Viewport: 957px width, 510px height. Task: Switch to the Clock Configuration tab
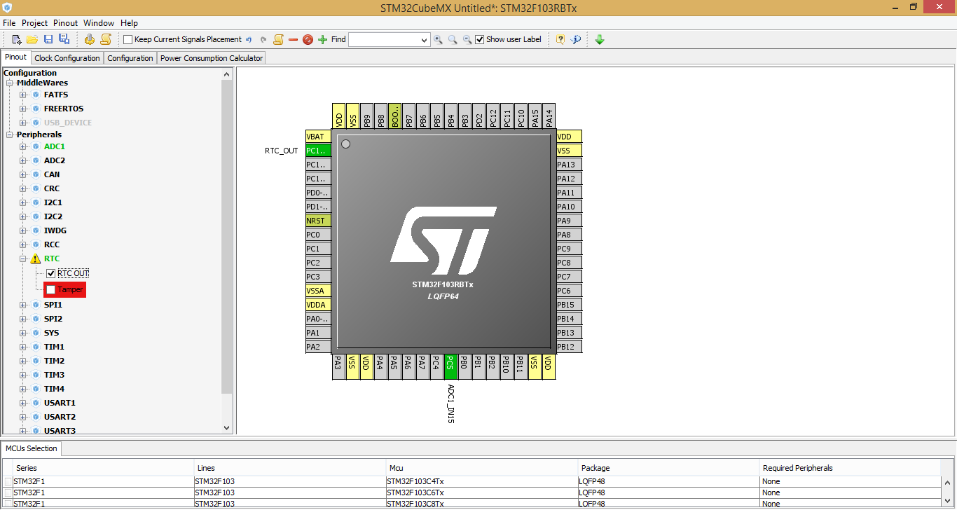coord(67,57)
